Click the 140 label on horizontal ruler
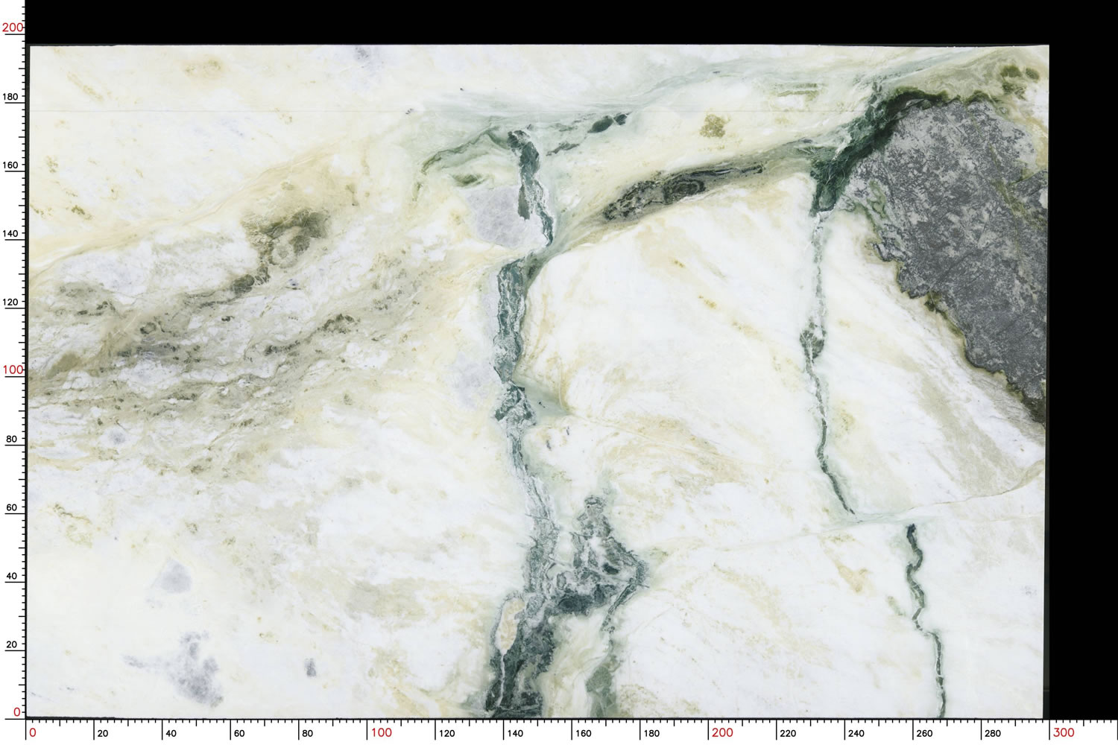 (515, 734)
